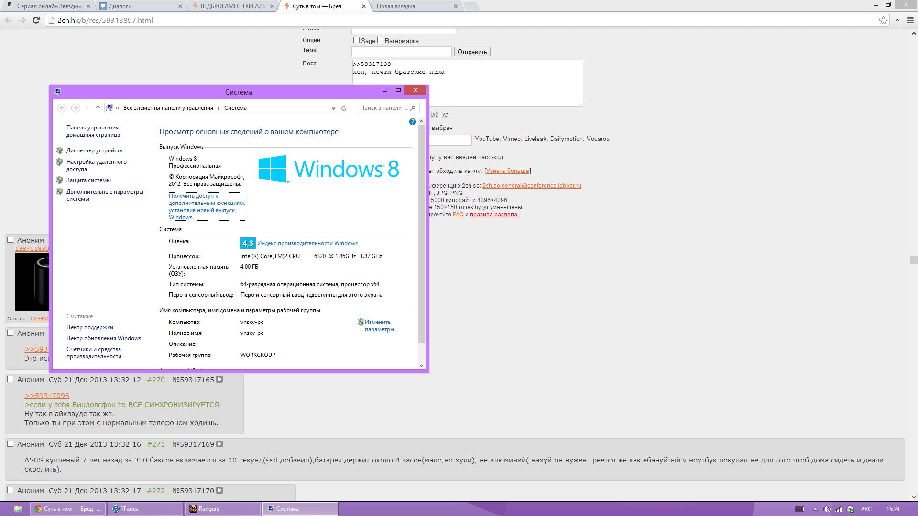Open the volume control in the system tray
The image size is (918, 516).
[827, 509]
